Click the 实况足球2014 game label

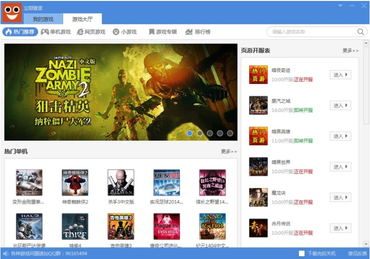pyautogui.click(x=167, y=202)
